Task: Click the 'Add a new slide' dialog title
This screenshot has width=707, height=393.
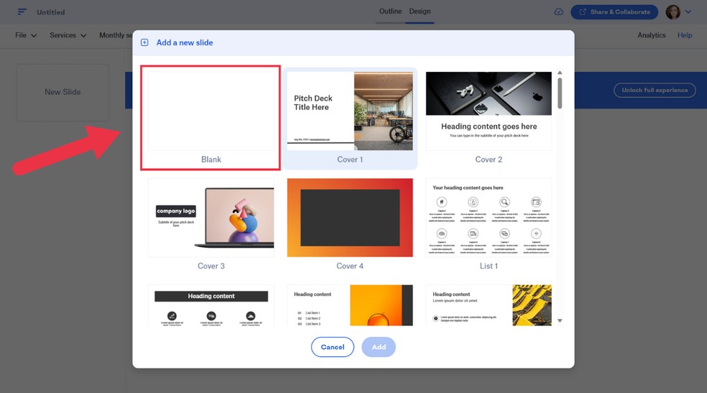Action: coord(185,42)
